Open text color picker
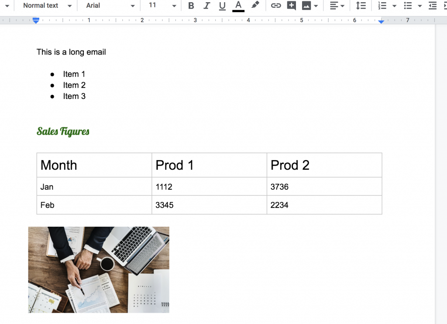This screenshot has height=324, width=447. tap(238, 6)
